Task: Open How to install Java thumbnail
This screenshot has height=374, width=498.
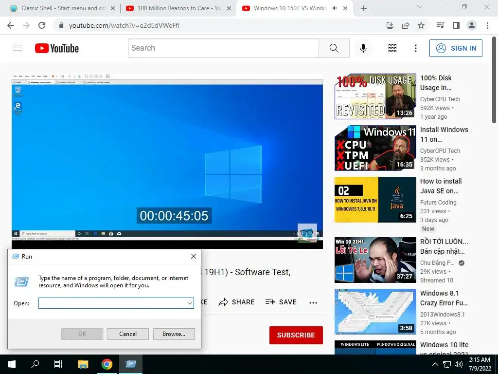Action: coord(375,199)
